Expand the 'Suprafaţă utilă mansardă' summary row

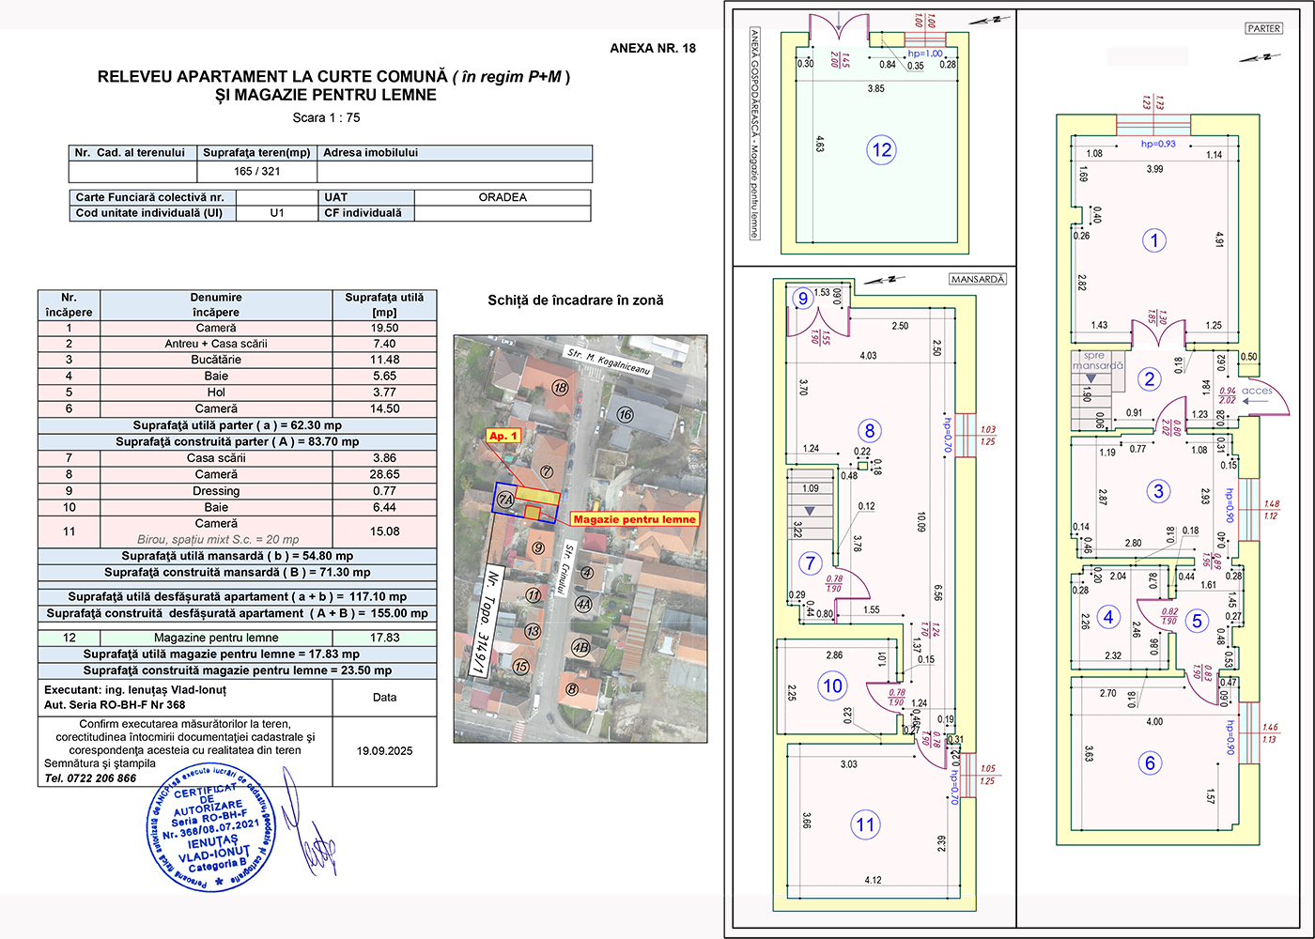(235, 554)
